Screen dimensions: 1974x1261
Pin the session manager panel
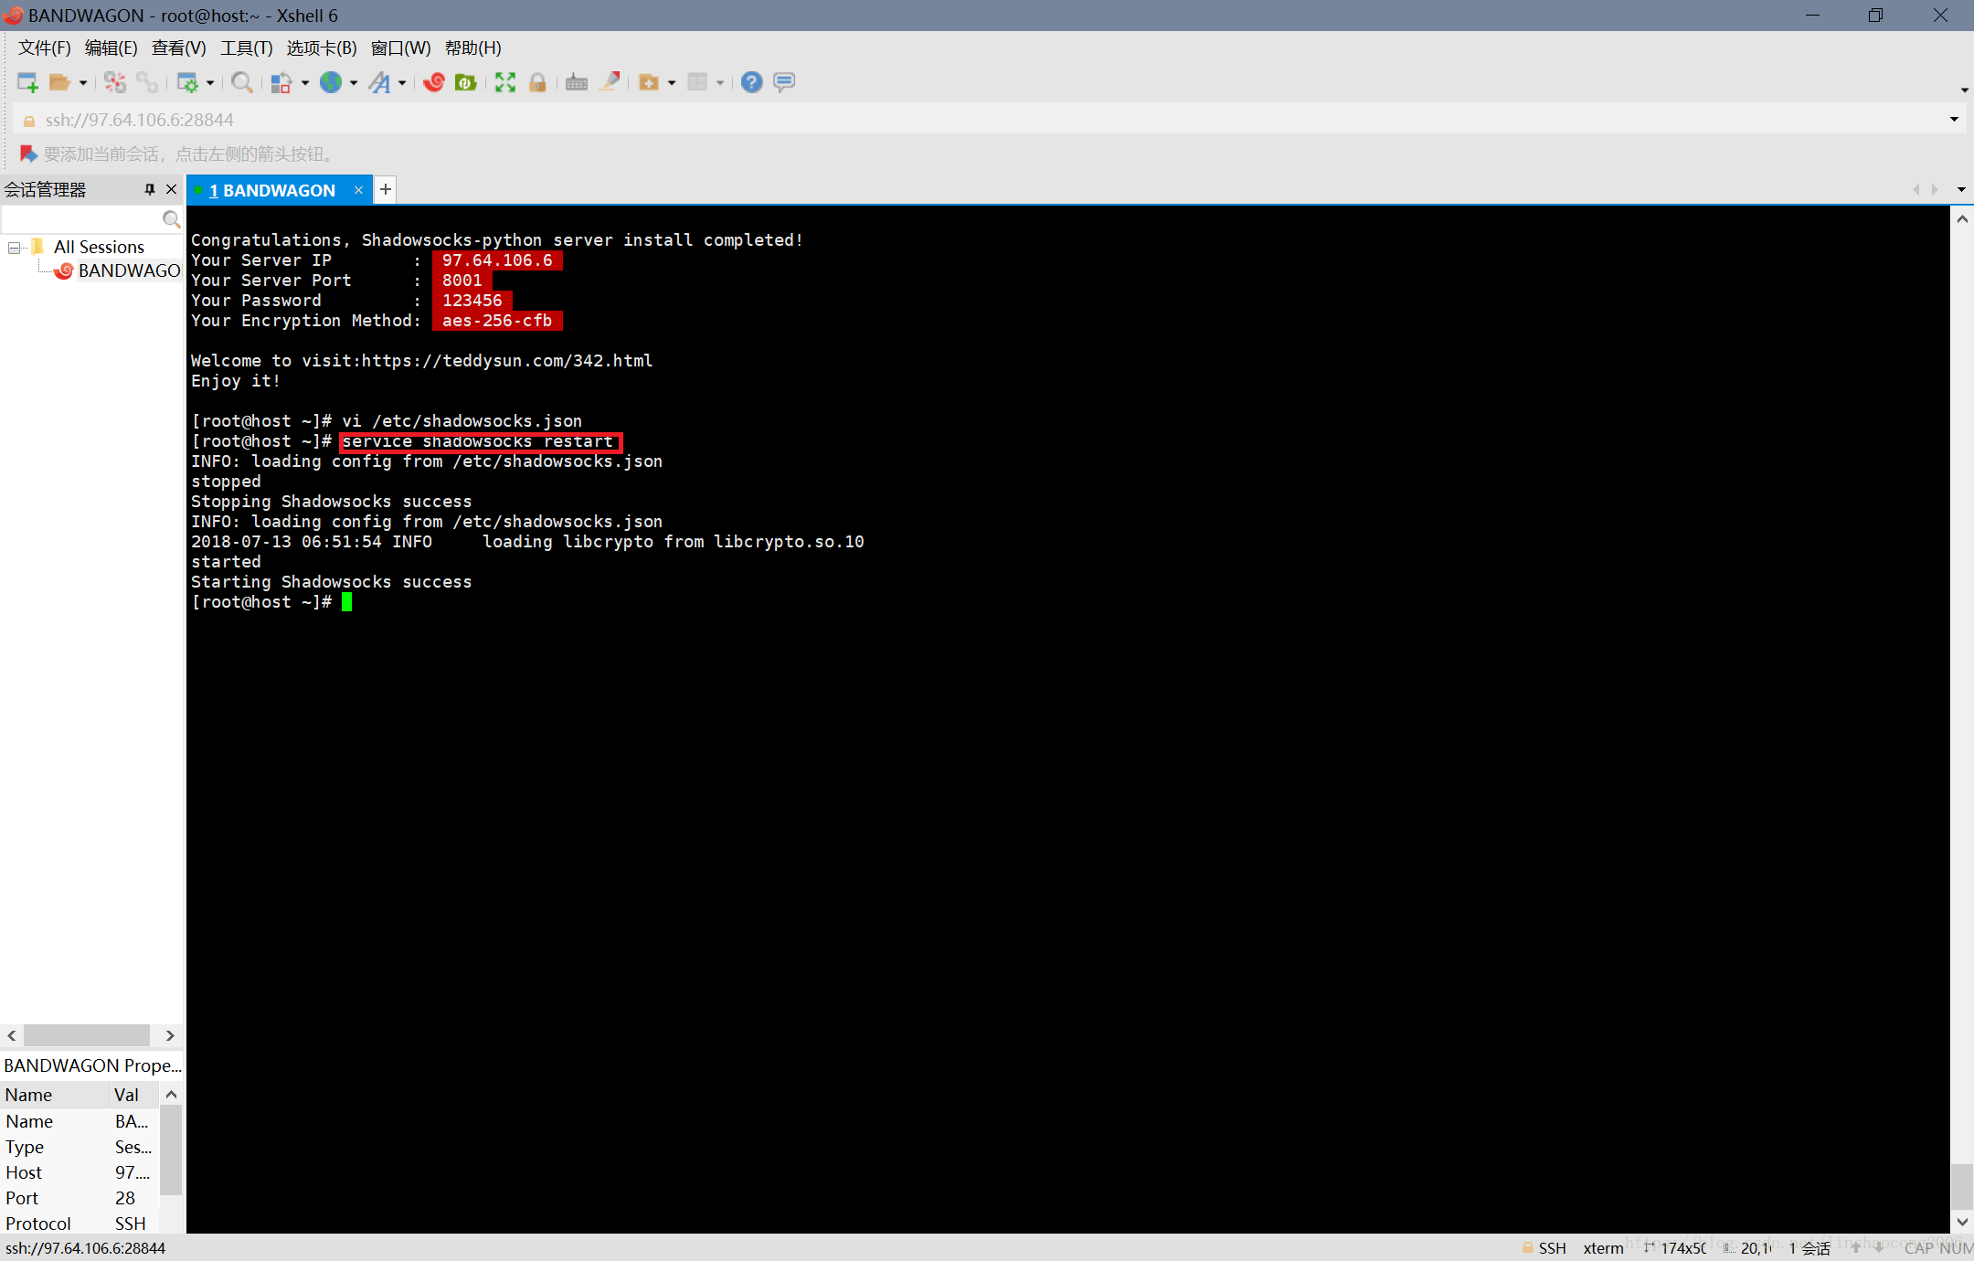click(x=150, y=189)
